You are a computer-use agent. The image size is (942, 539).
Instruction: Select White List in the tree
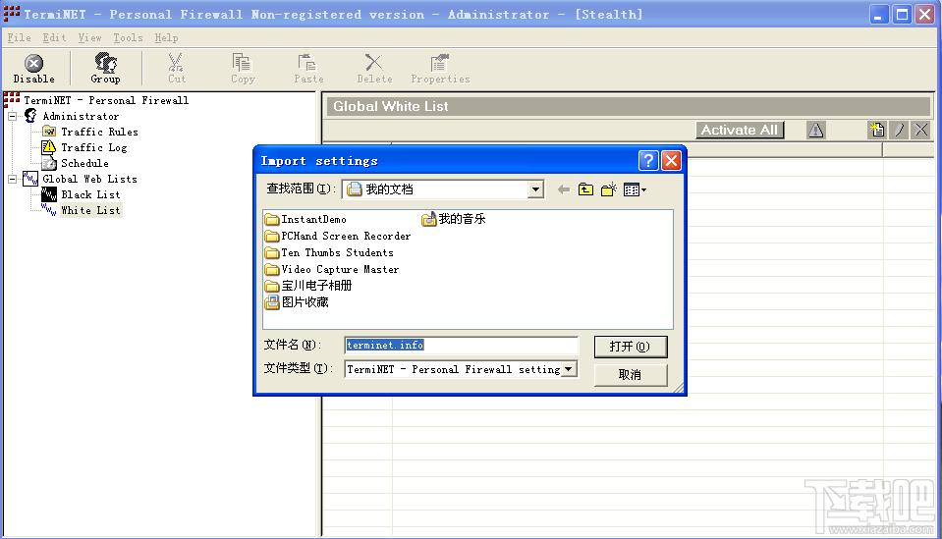[90, 210]
